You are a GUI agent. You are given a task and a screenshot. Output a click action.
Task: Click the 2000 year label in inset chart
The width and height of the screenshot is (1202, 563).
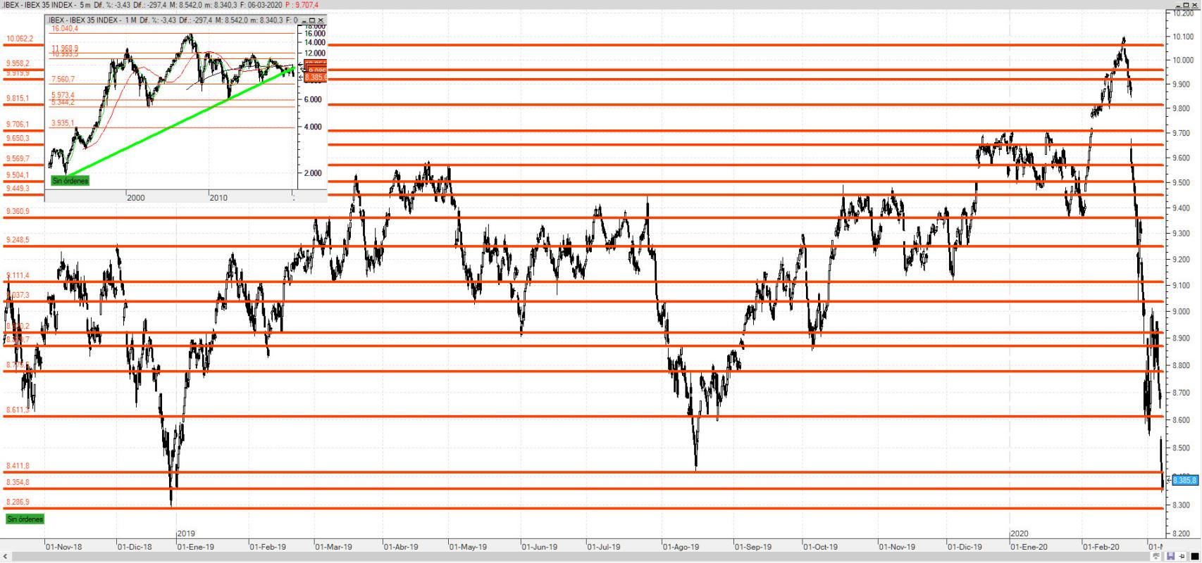(136, 198)
